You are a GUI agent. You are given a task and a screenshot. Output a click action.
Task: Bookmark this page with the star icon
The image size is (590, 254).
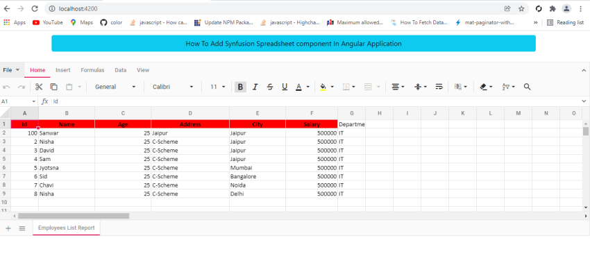(x=521, y=8)
